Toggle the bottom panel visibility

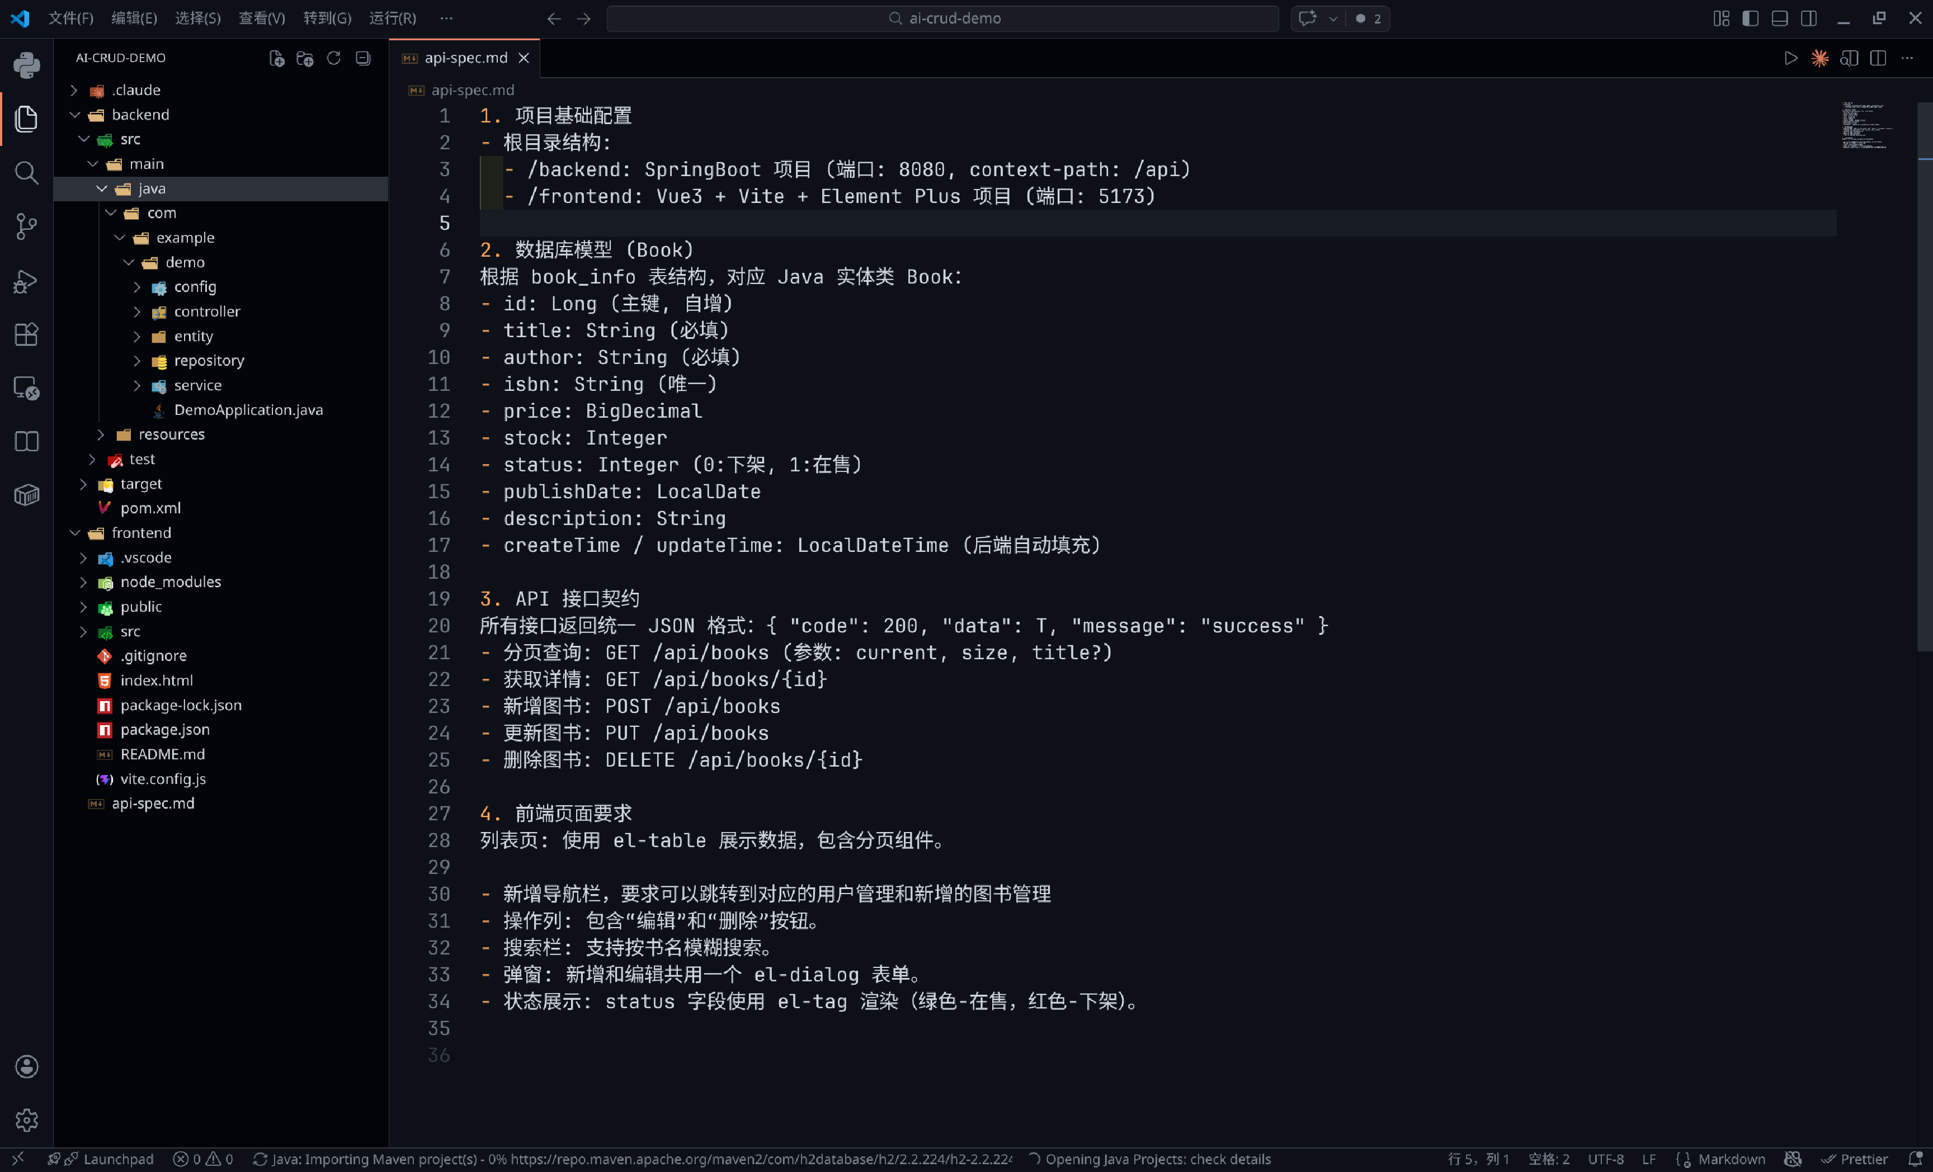[1779, 18]
